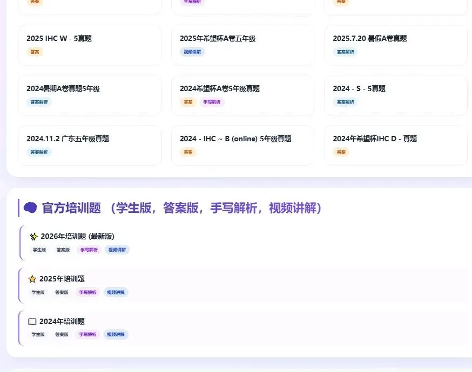
Task: Select 视频讲解 for 2024年培训题
Action: (116, 334)
